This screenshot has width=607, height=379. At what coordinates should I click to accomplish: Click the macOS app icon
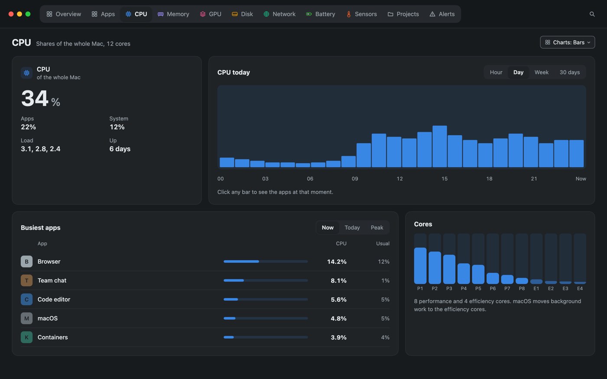[26, 318]
